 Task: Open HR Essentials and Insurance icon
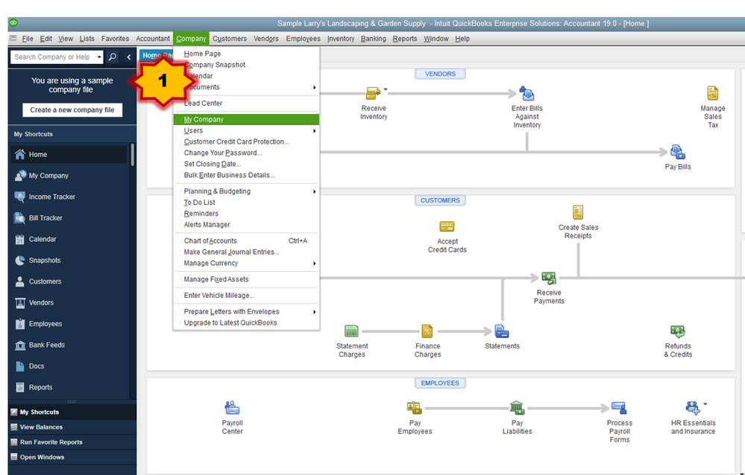(693, 407)
